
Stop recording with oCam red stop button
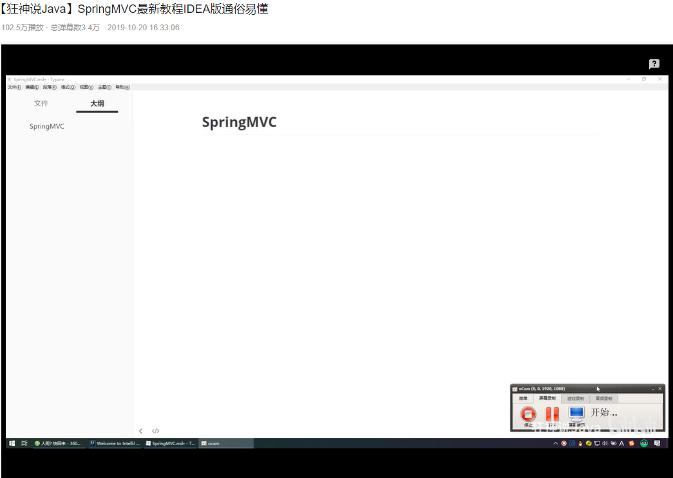click(x=528, y=414)
